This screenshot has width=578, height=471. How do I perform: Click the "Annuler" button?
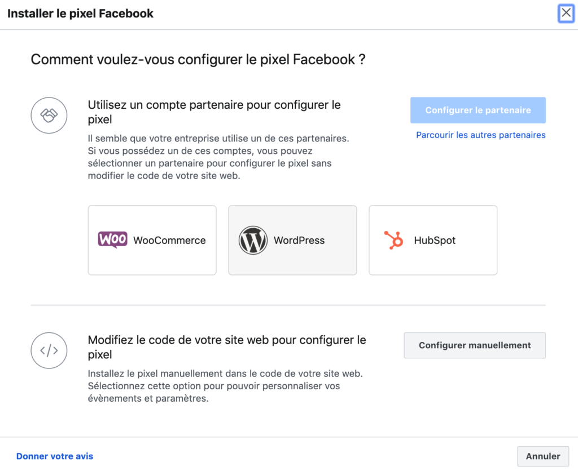pos(542,456)
